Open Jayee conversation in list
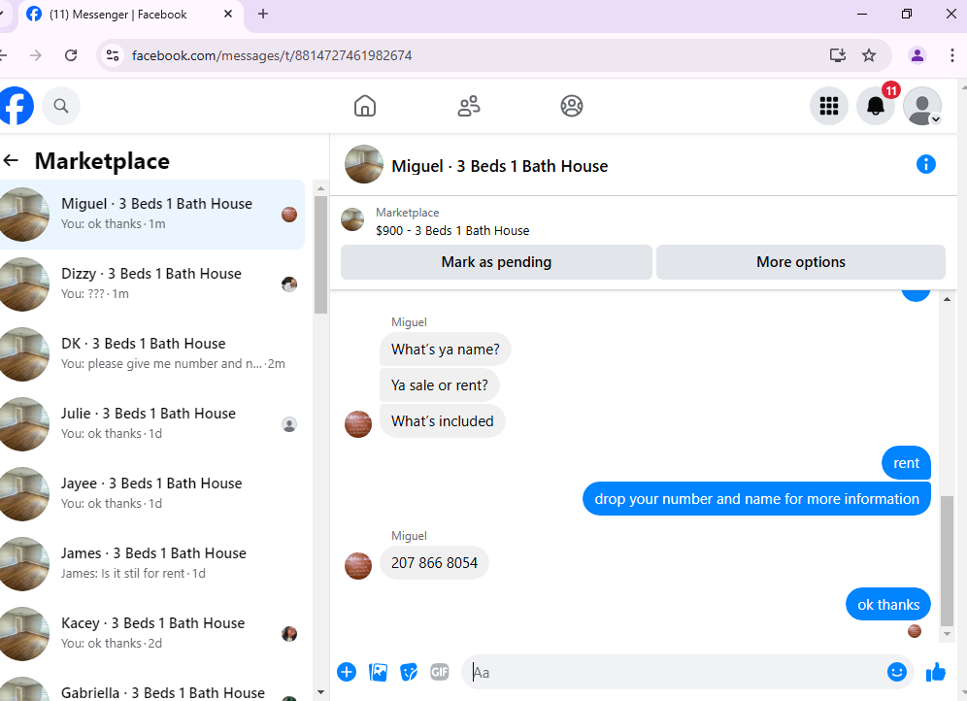 [x=152, y=494]
